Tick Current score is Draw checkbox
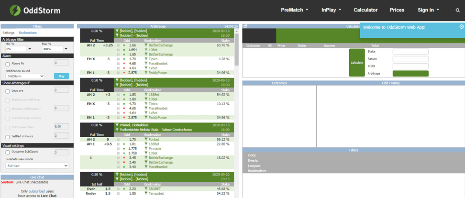Screen dimensions: 465x198 click(x=7, y=119)
